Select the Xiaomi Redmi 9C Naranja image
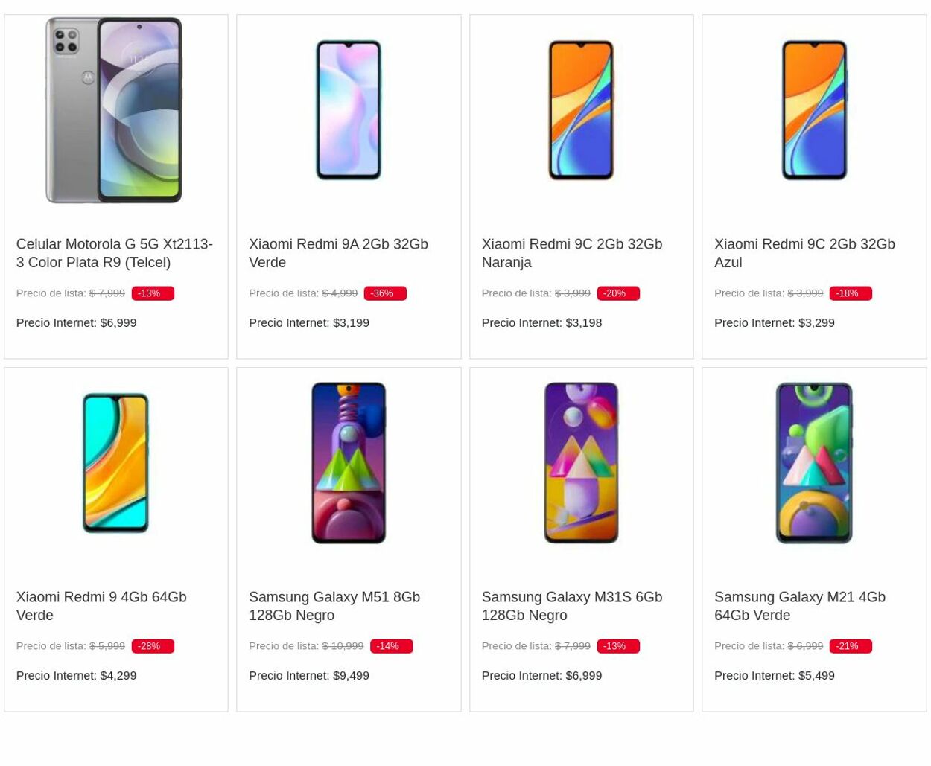The image size is (931, 766). [x=581, y=110]
